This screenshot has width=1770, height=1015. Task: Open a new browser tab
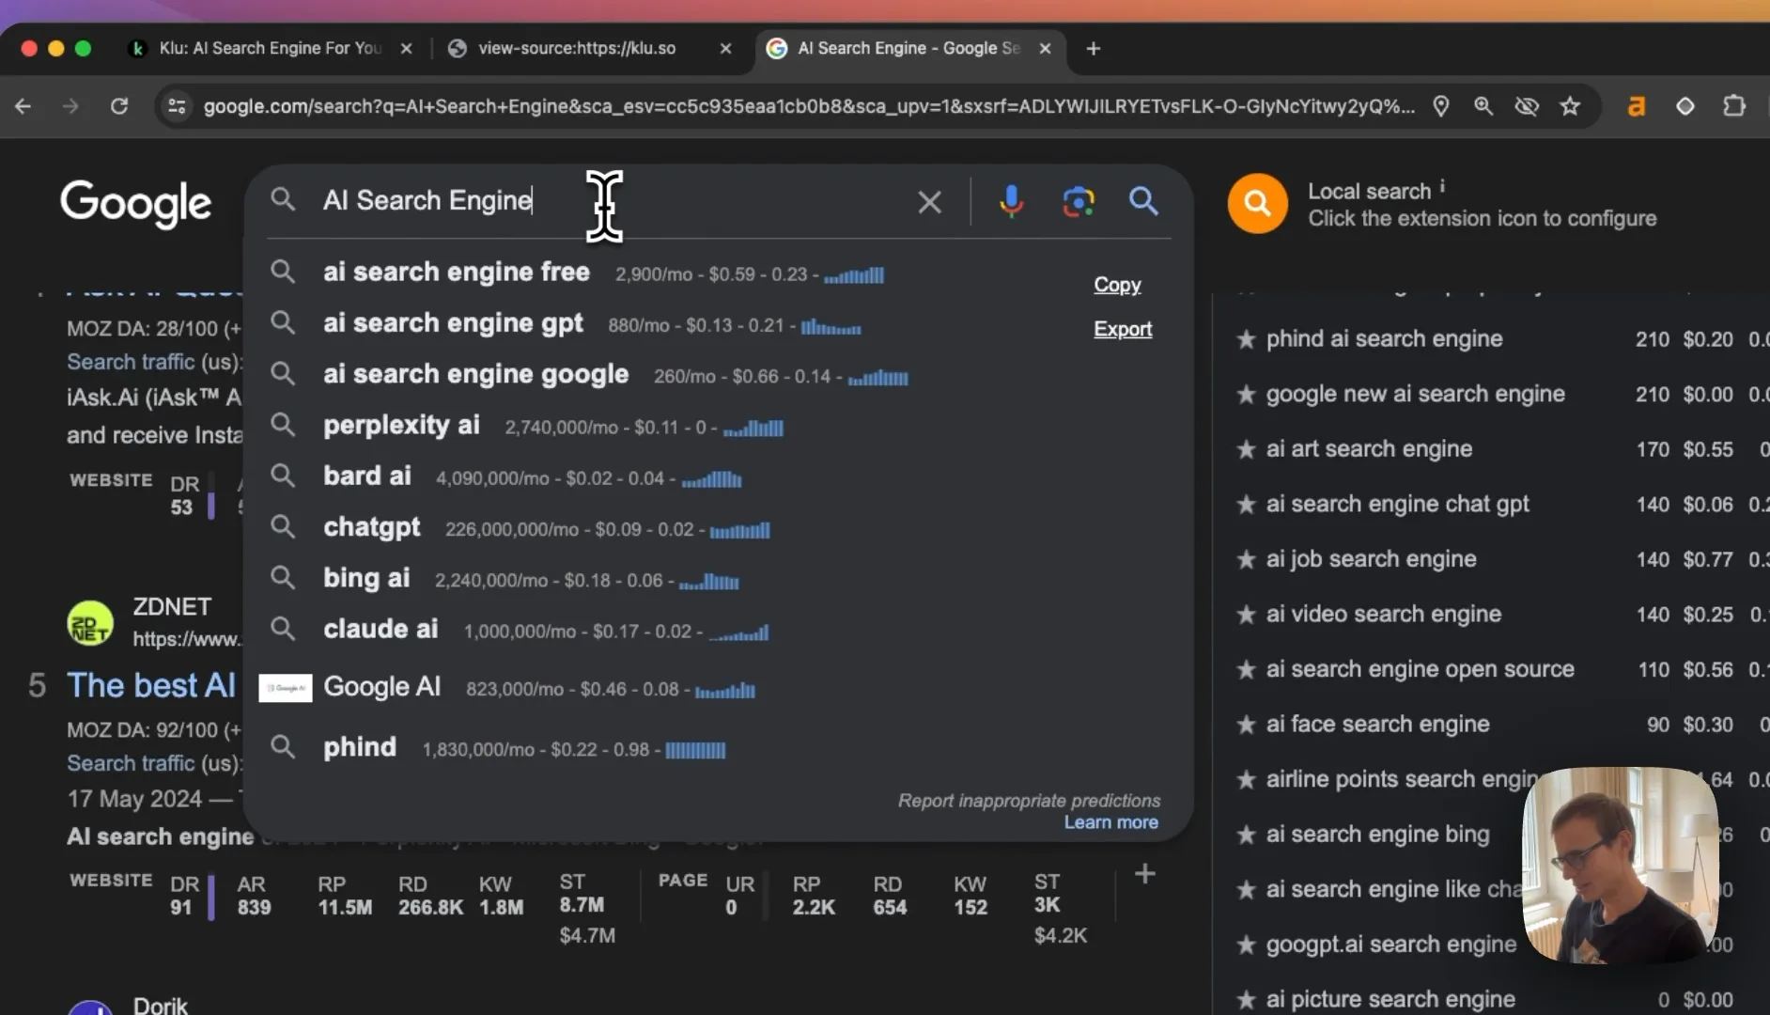pos(1094,48)
